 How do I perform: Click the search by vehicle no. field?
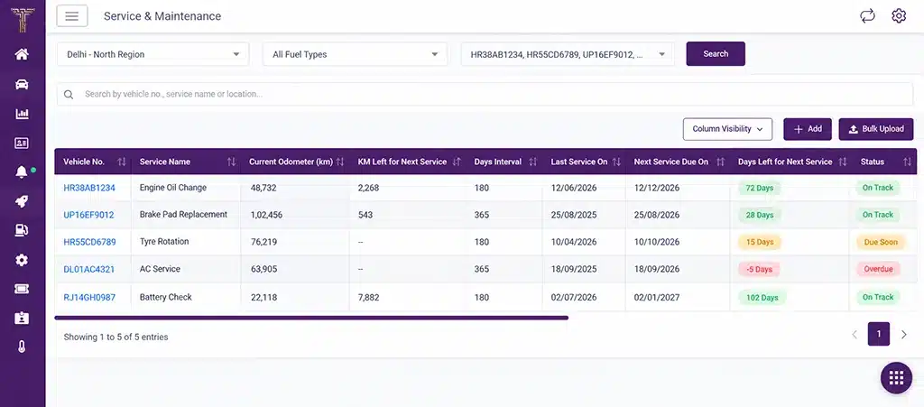[485, 94]
